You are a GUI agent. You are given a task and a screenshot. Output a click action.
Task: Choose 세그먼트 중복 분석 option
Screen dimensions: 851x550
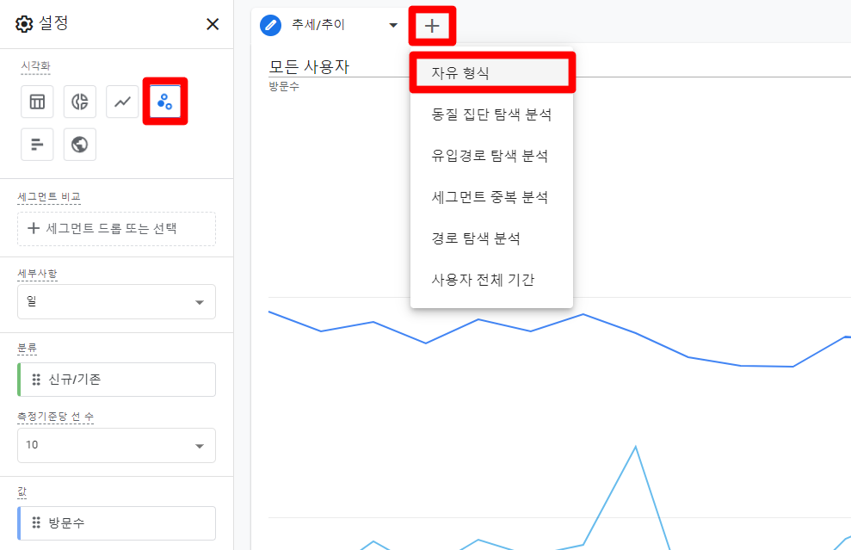[x=491, y=197]
